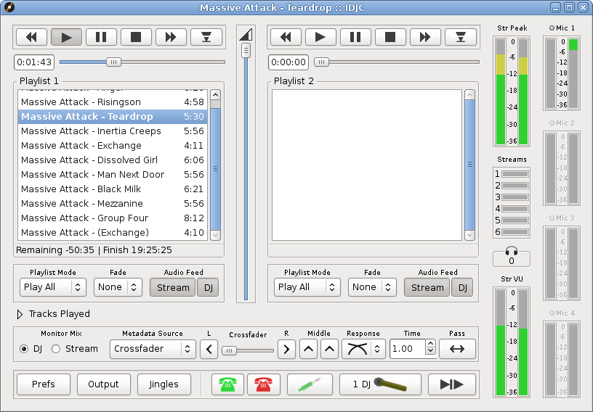Toggle Stream audio feed for Playlist 1
Image resolution: width=593 pixels, height=412 pixels.
[x=173, y=287]
